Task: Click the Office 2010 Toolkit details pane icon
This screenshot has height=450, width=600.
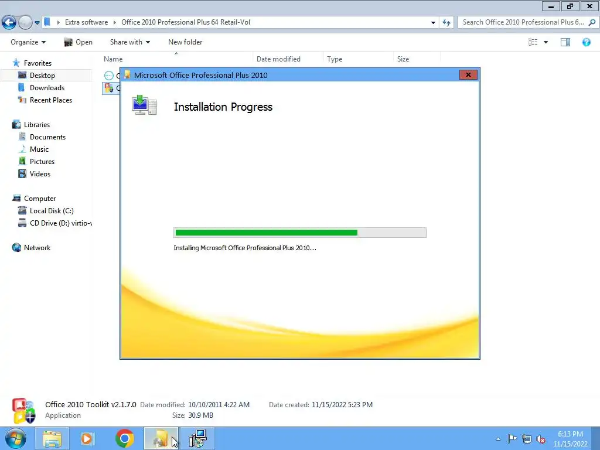Action: pos(23,411)
